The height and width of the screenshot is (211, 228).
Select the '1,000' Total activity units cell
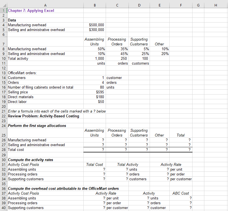pyautogui.click(x=94, y=58)
